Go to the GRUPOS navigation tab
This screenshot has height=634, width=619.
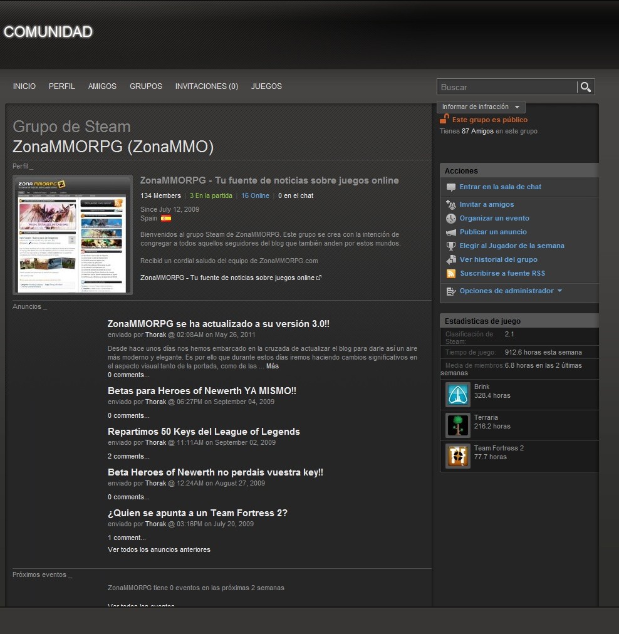(146, 86)
